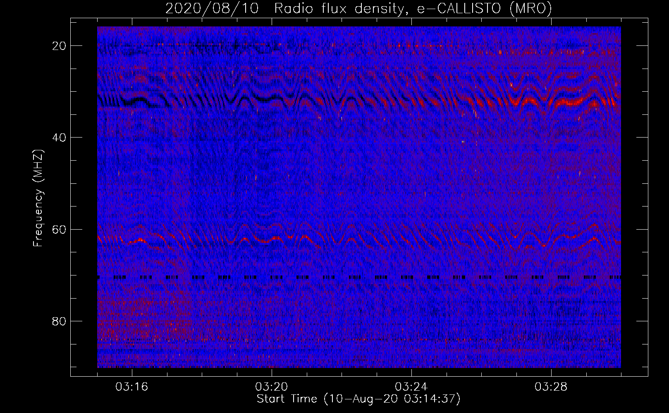
Task: Click the 'Frequency (MHZ)' y-axis label
Action: point(38,197)
